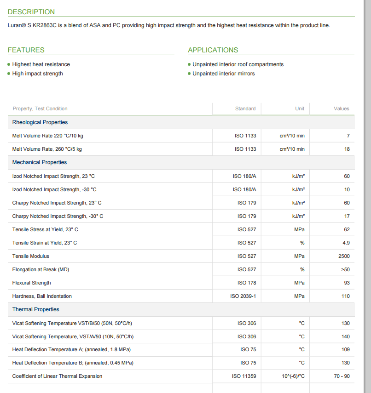Viewport: 371px width, 393px height.
Task: Click Property, Test Condition column header
Action: pyautogui.click(x=40, y=108)
